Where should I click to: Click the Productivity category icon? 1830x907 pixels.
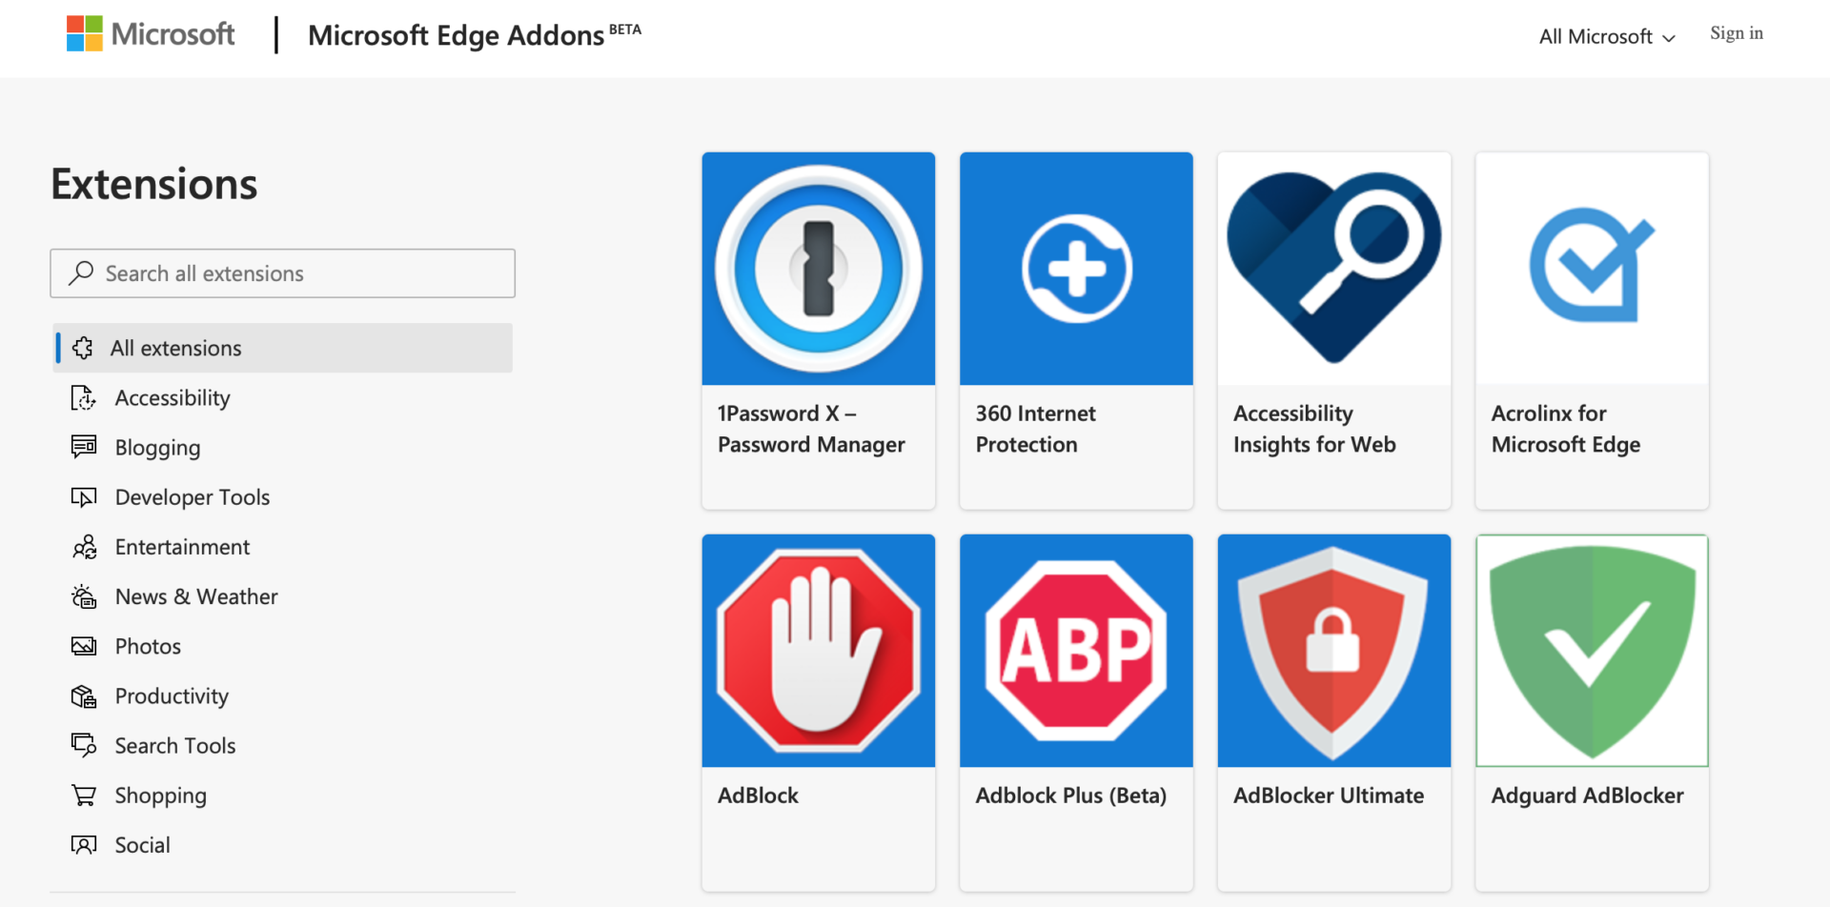[x=84, y=695]
